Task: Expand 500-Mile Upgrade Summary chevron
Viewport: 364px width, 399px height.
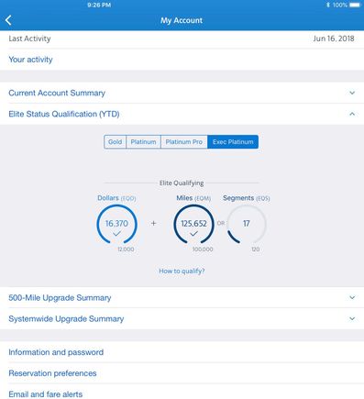Action: [352, 297]
